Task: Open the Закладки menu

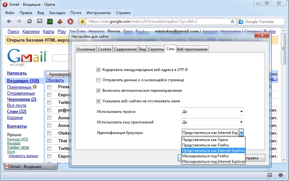Action: point(57,13)
